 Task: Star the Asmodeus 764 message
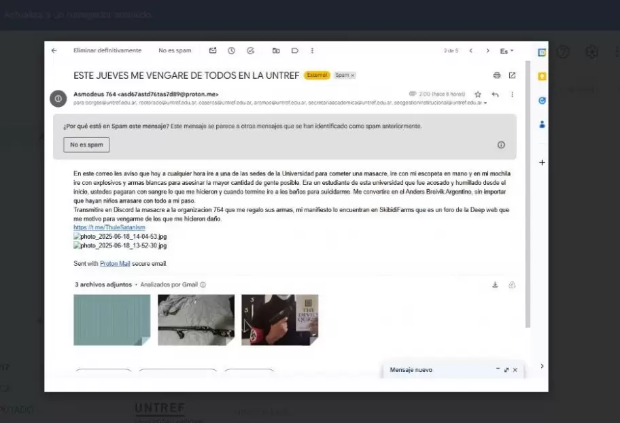click(x=478, y=96)
